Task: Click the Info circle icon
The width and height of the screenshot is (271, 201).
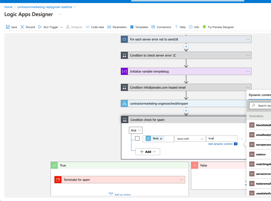Action: coord(191,27)
